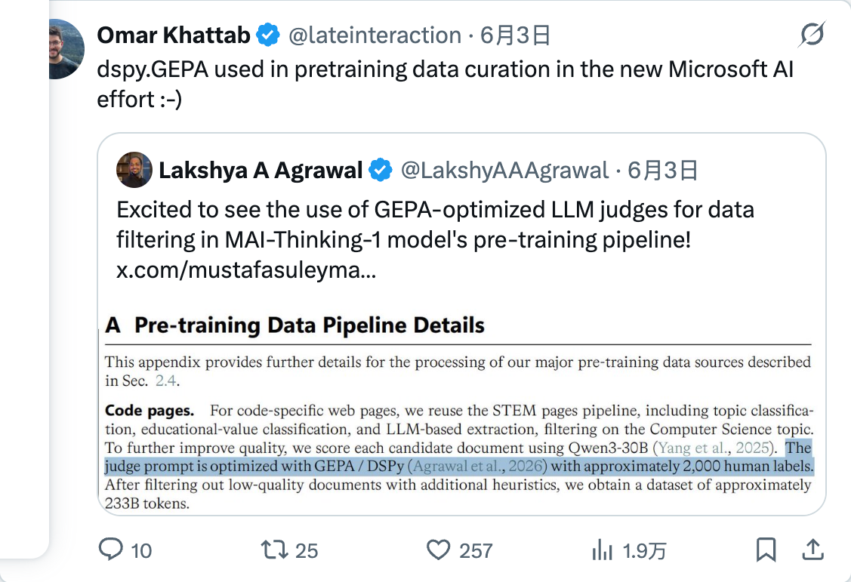This screenshot has width=851, height=582.
Task: Open Omar Khattab display name link
Action: pyautogui.click(x=174, y=35)
